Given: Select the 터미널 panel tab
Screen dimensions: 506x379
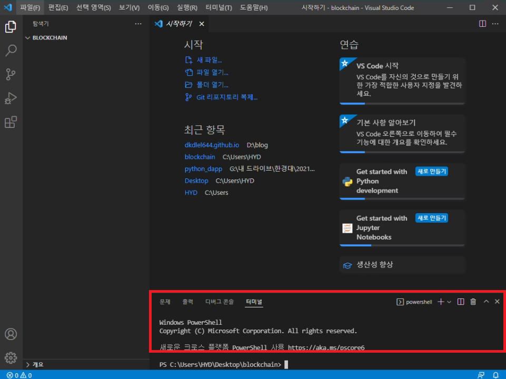Looking at the screenshot, I should [254, 302].
